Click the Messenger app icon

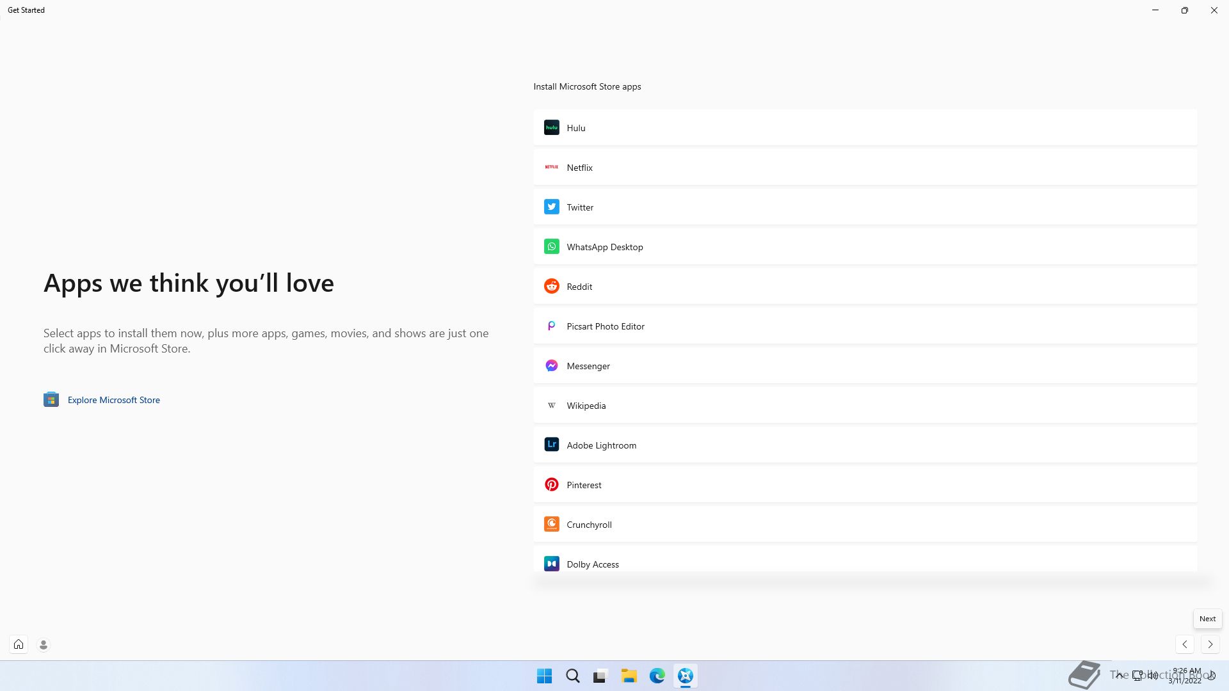coord(551,365)
